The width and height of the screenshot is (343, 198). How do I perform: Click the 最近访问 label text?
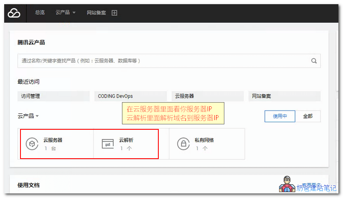coord(28,82)
